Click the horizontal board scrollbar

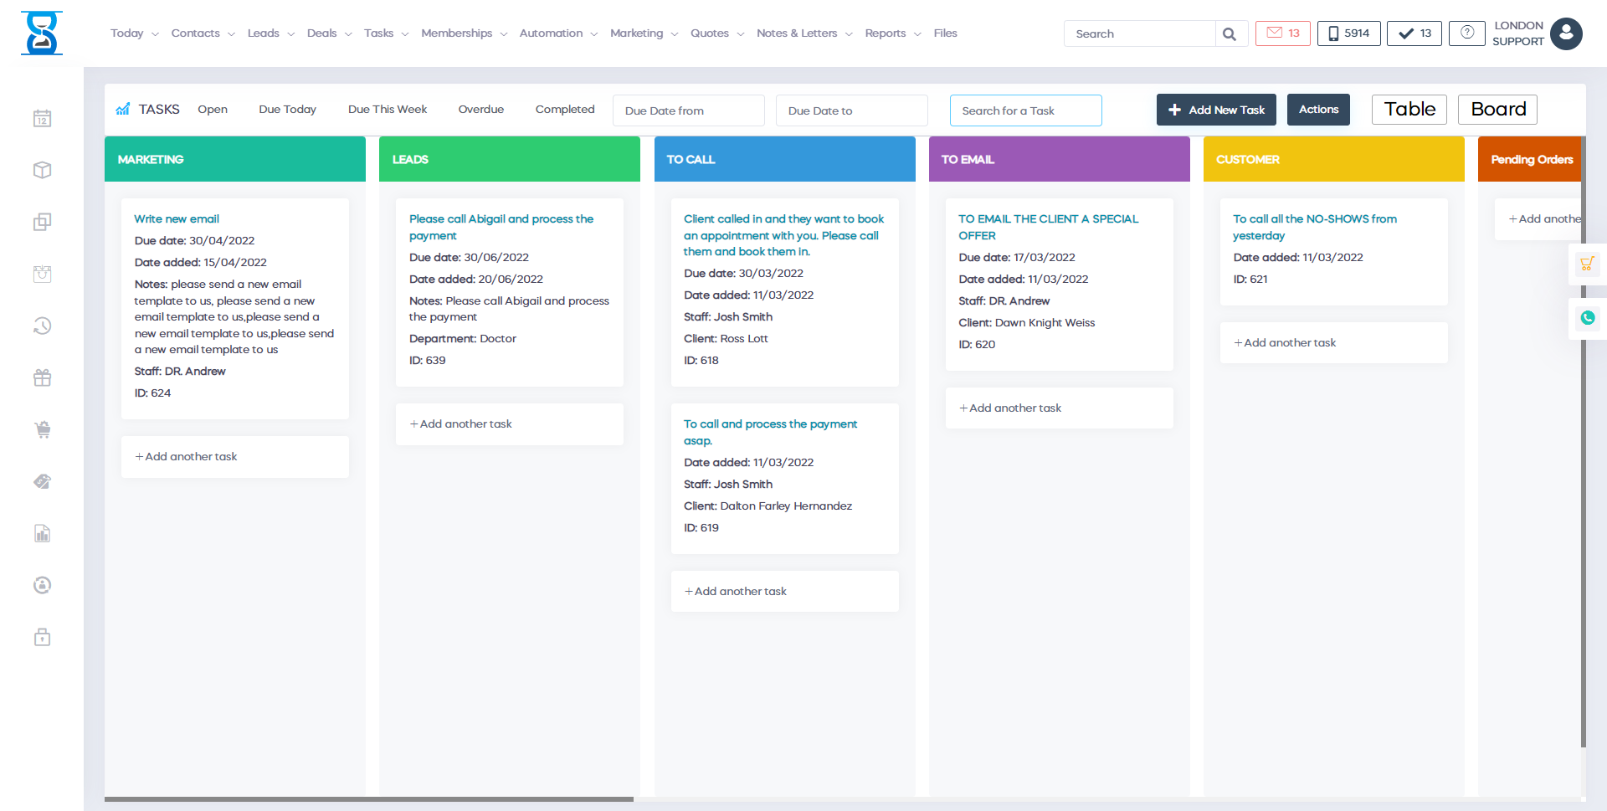click(x=369, y=799)
